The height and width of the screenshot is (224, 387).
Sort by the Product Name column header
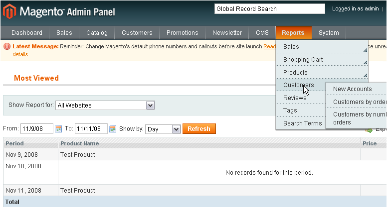click(80, 143)
